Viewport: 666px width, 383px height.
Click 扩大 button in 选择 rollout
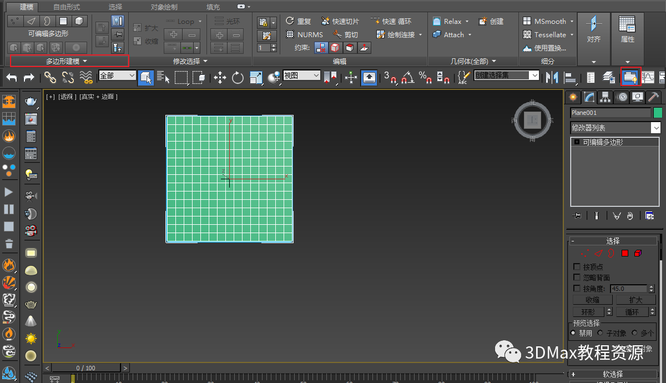click(x=635, y=300)
